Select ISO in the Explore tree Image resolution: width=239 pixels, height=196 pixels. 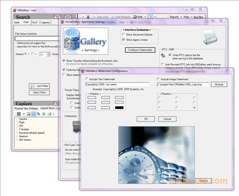21,126
